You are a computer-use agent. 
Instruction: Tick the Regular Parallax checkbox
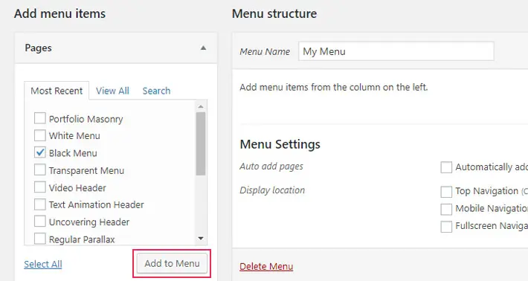tap(39, 239)
